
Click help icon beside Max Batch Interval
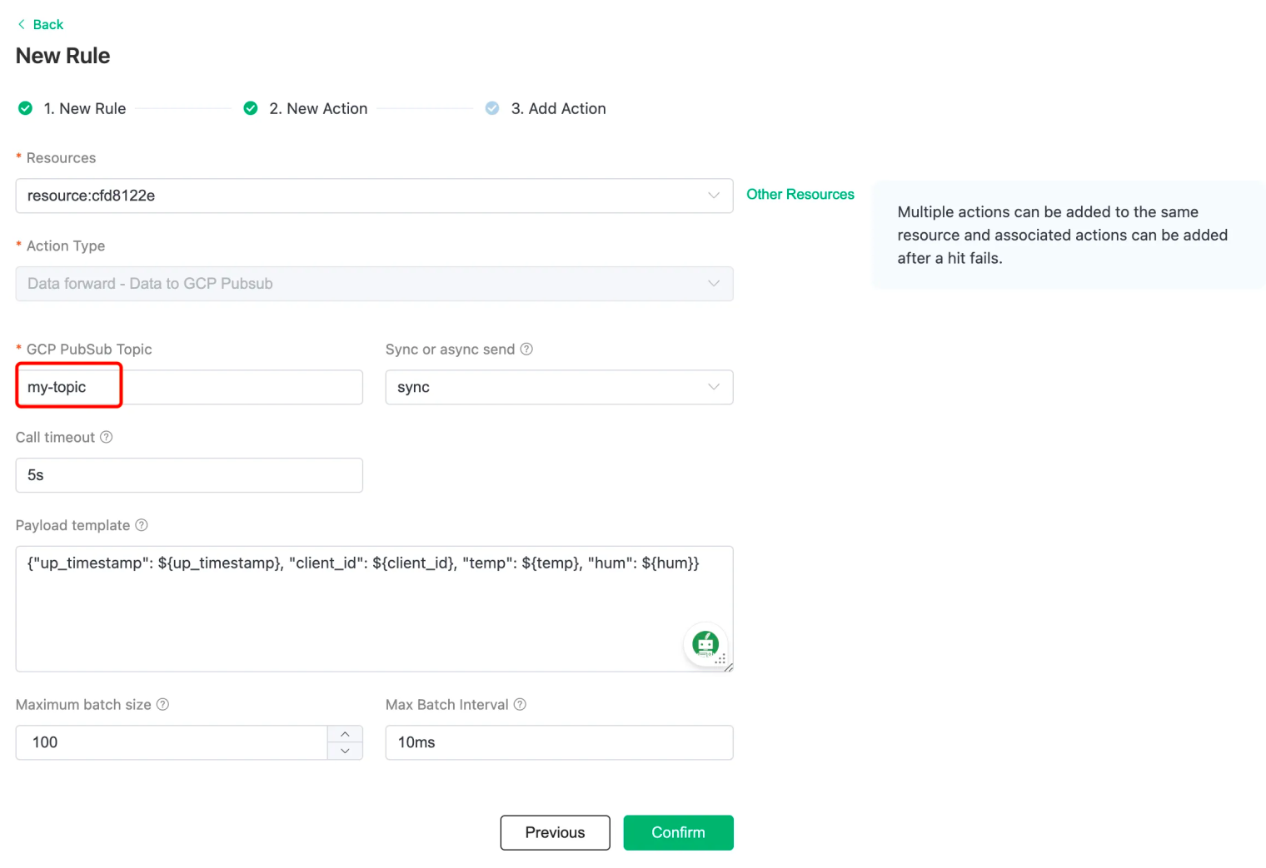(x=520, y=704)
